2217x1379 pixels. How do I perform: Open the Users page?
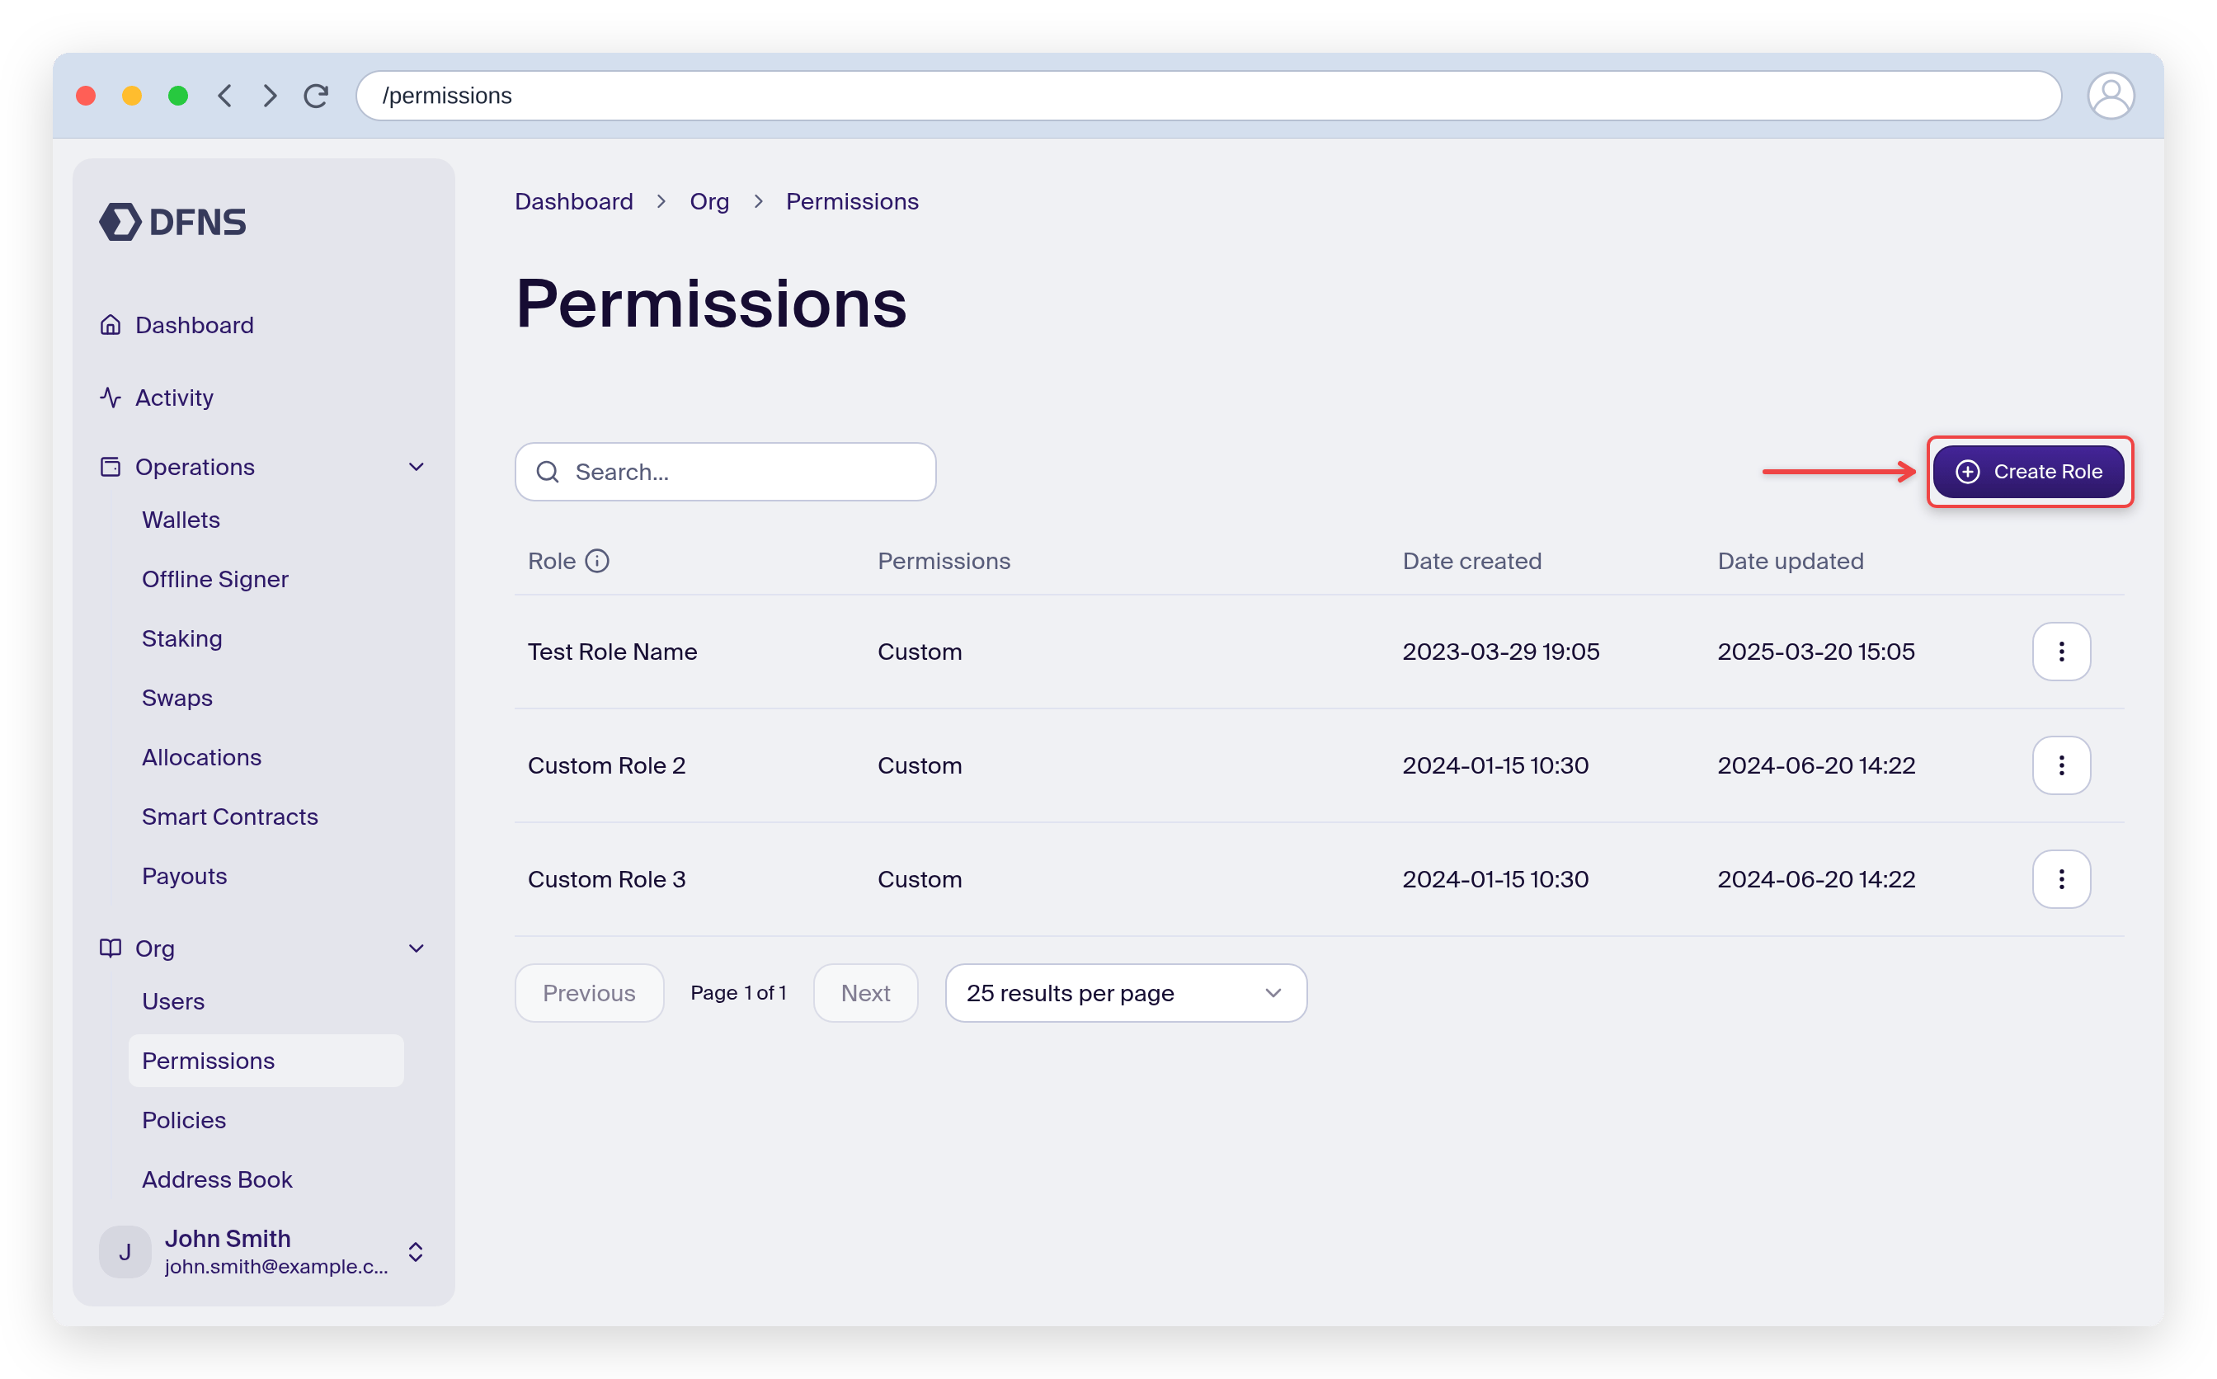point(173,1001)
